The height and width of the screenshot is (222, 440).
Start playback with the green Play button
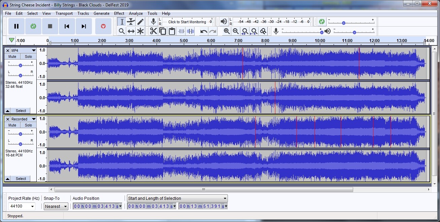(33, 26)
